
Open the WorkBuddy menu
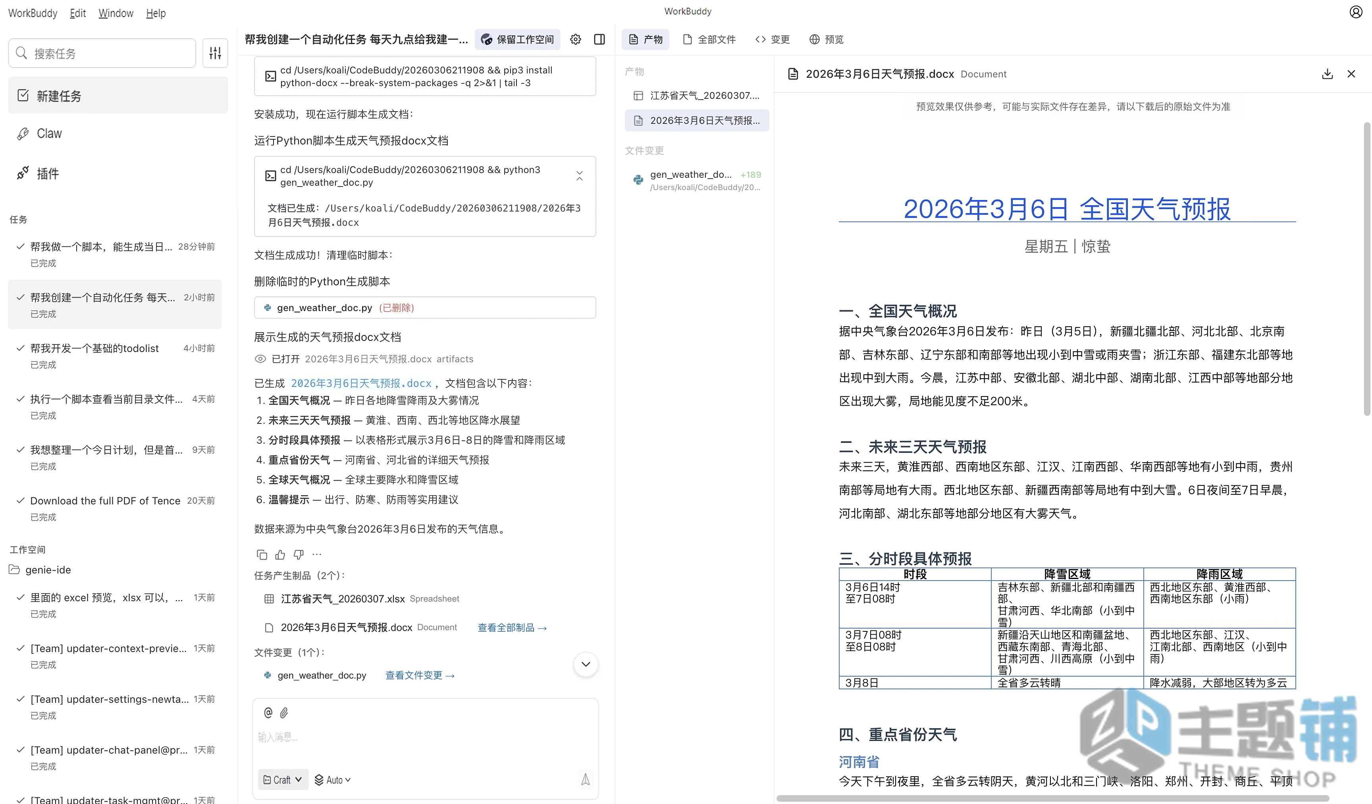[x=33, y=13]
